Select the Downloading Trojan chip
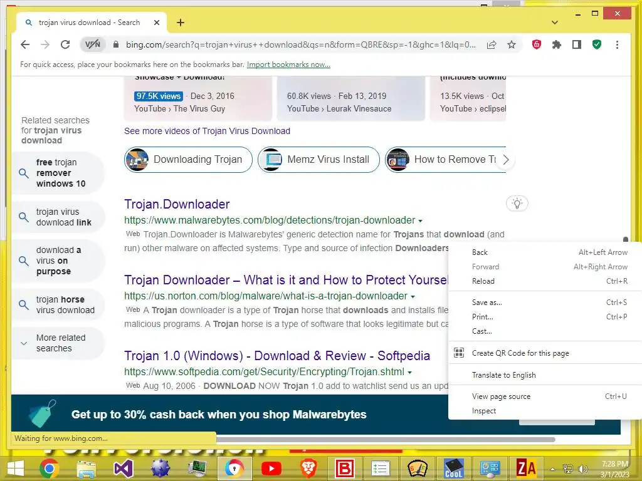Image resolution: width=642 pixels, height=481 pixels. pos(188,160)
